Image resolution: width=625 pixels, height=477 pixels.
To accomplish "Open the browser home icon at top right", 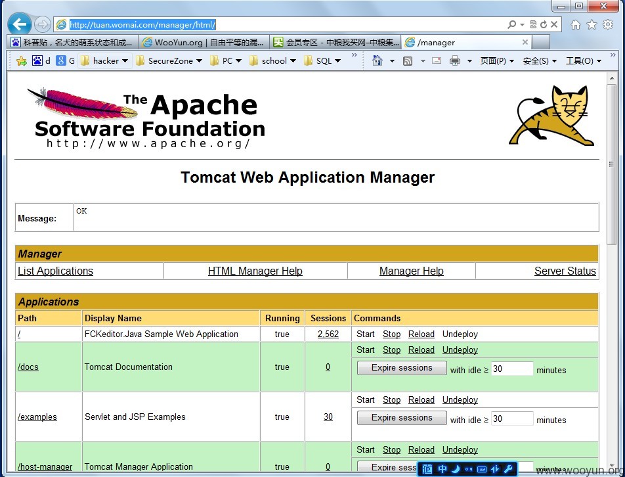I will point(576,25).
